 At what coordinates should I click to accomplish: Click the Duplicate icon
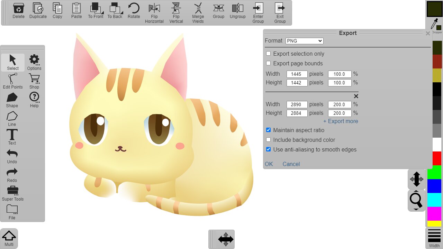tap(38, 11)
